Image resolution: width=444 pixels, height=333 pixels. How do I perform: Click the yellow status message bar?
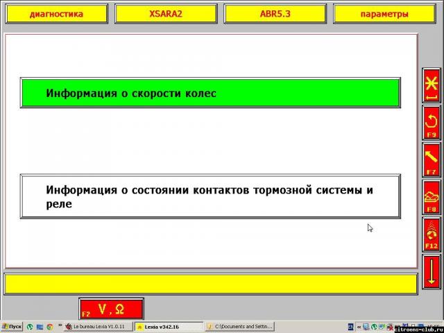click(x=211, y=284)
